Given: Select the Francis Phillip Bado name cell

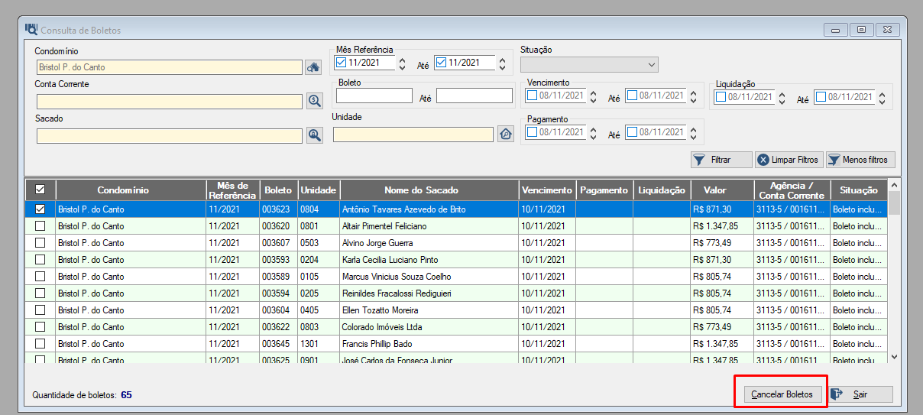Looking at the screenshot, I should coord(429,343).
